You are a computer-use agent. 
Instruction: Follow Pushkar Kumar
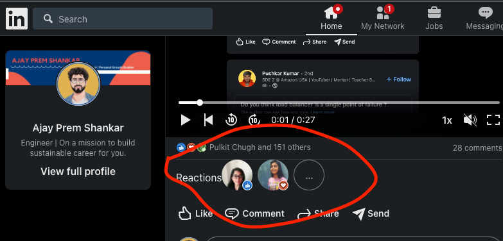pyautogui.click(x=399, y=79)
